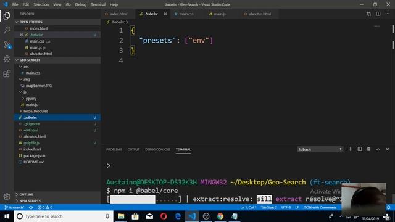
Task: Expand the jquery folder
Action: coord(57,99)
